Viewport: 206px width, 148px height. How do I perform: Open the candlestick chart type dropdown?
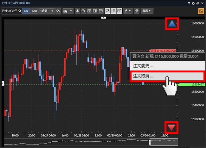tap(68, 11)
